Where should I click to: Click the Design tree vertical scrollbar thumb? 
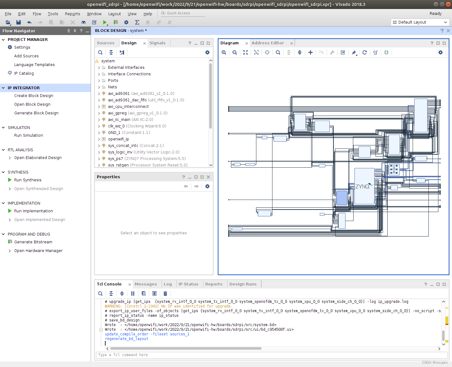point(211,96)
